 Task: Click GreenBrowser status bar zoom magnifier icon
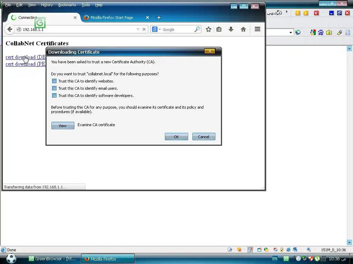309,250
